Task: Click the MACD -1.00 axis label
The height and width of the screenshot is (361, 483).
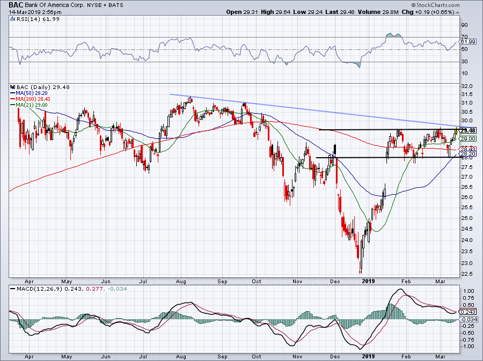Action: pyautogui.click(x=467, y=346)
